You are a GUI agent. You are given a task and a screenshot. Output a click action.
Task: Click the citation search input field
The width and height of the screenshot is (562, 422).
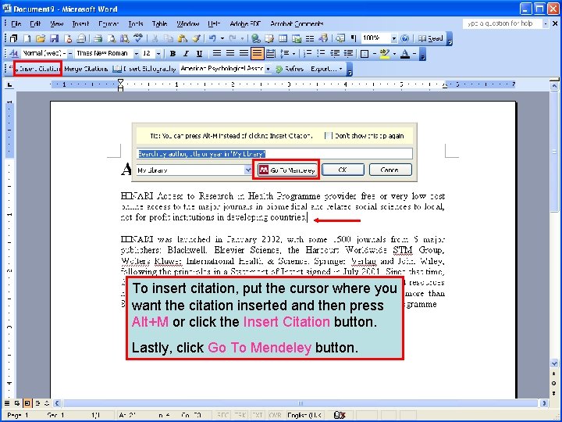(x=275, y=154)
